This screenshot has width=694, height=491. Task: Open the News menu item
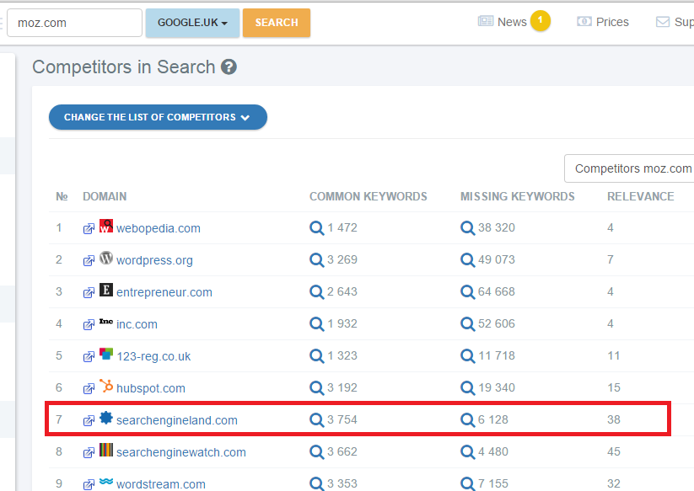coord(503,22)
